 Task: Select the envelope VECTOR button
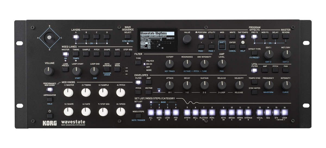pos(149,92)
